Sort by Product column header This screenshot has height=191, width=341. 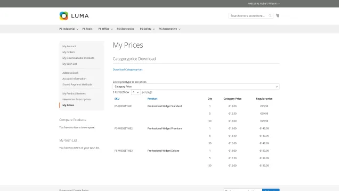(x=152, y=99)
